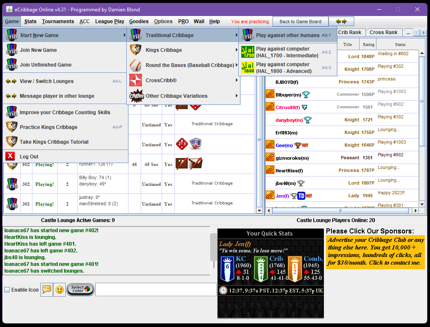Viewport: 430px width, 327px height.
Task: Toggle the Enable Icon checkbox
Action: coord(7,290)
